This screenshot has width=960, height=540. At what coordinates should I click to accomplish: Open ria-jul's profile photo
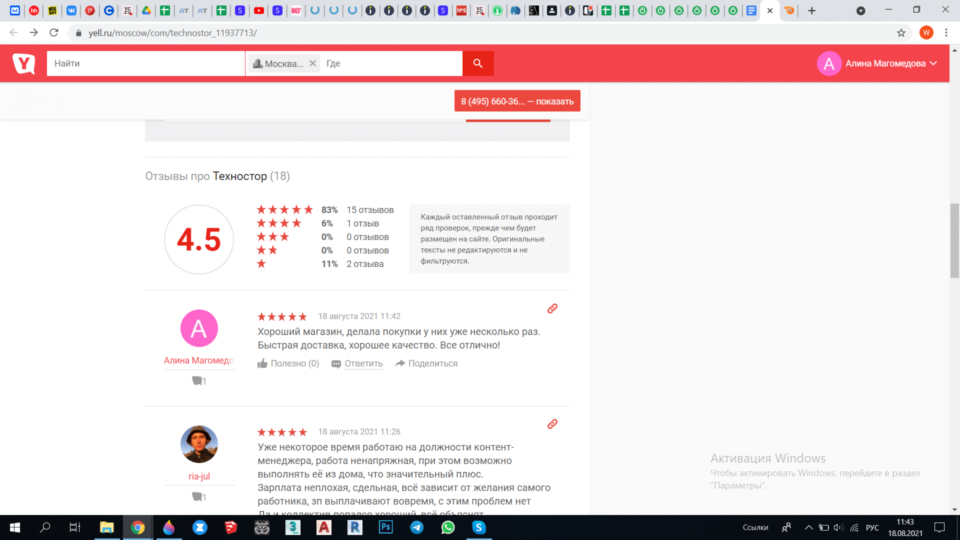(x=199, y=444)
